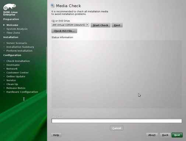186x141 pixels.
Task: Select the AMI Virtual CDROM drive field
Action: pyautogui.click(x=70, y=25)
